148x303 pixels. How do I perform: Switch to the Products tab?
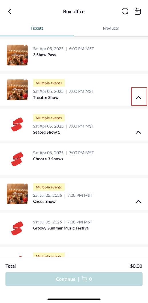coord(111,28)
